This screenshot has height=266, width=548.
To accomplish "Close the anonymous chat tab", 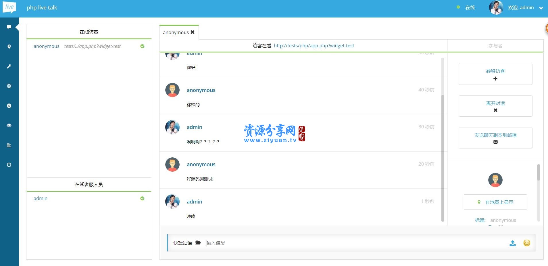I will [x=193, y=32].
